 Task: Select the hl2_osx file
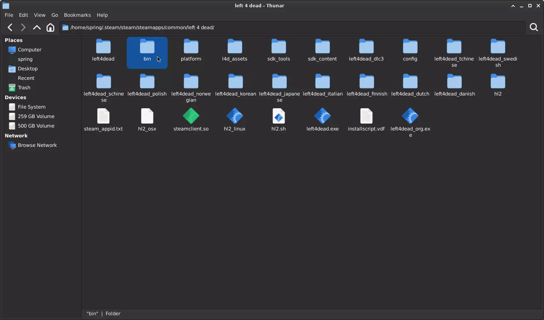(x=147, y=120)
